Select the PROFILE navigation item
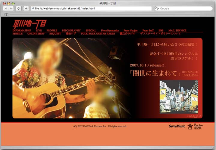This screenshot has height=150, width=216. (52, 31)
